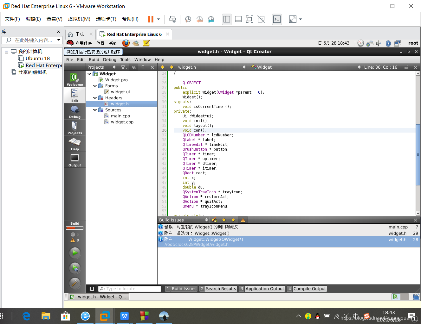Open VMware power options dropdown arrow
The height and width of the screenshot is (324, 421).
[159, 19]
